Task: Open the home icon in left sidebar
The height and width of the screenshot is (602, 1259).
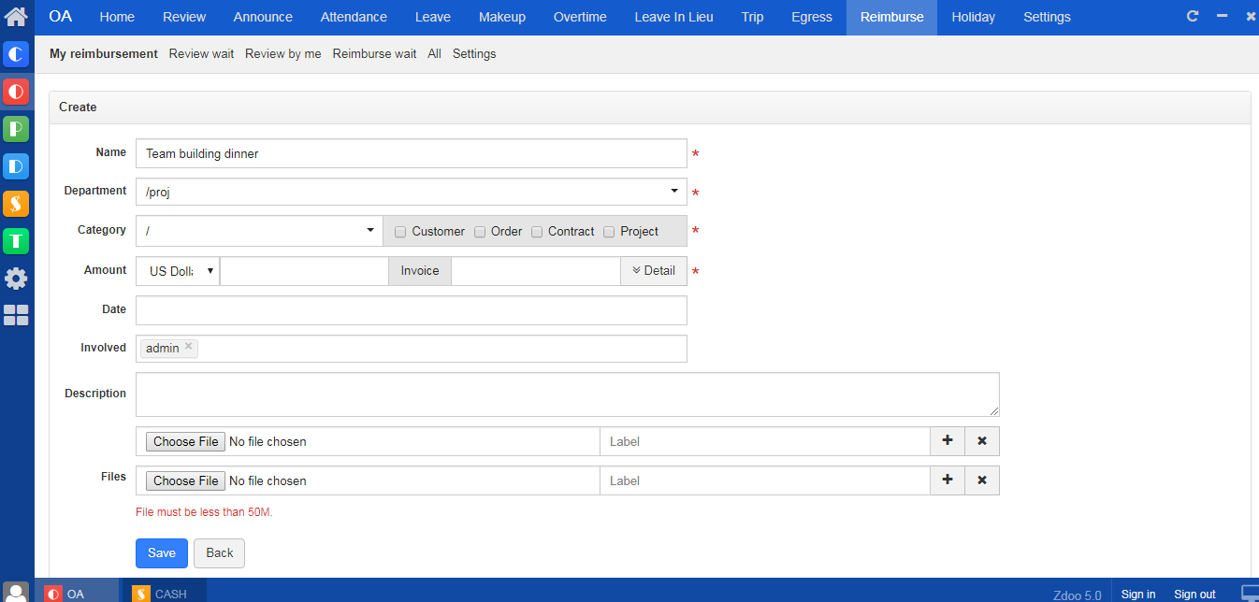Action: (x=16, y=17)
